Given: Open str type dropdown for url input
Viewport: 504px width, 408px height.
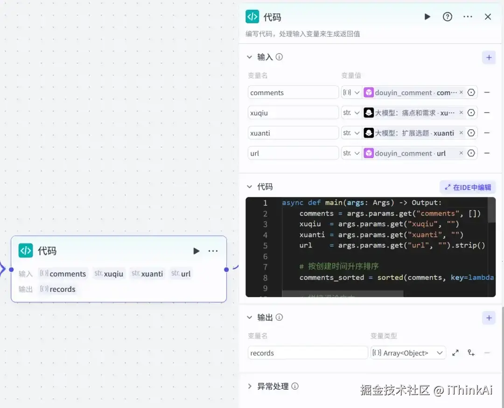Looking at the screenshot, I should 351,153.
